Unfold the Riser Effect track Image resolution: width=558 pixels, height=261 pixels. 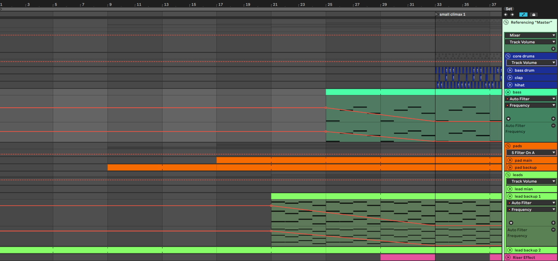tap(508, 258)
